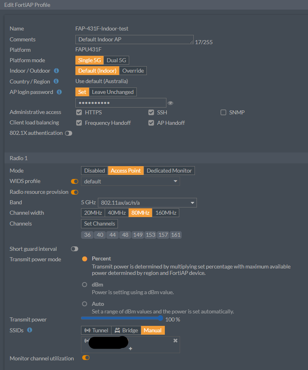
Task: Click info icon next to SSIDs label
Action: 30,330
